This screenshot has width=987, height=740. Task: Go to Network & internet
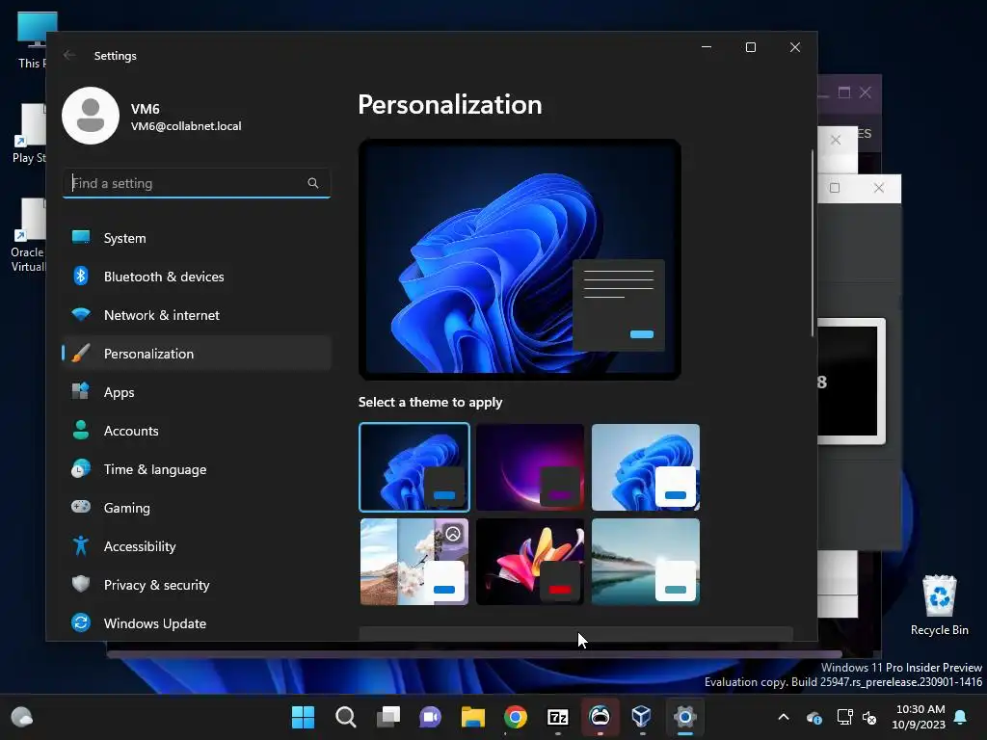197,315
